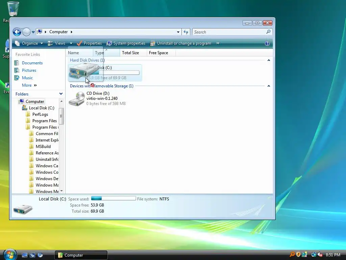Go back with the blue Back arrow
This screenshot has height=260, width=346.
[x=17, y=32]
